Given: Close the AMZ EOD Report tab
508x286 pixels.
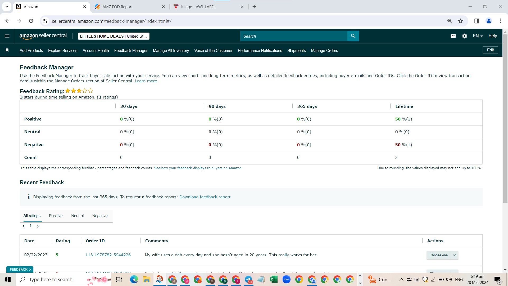Looking at the screenshot, I should (x=164, y=7).
